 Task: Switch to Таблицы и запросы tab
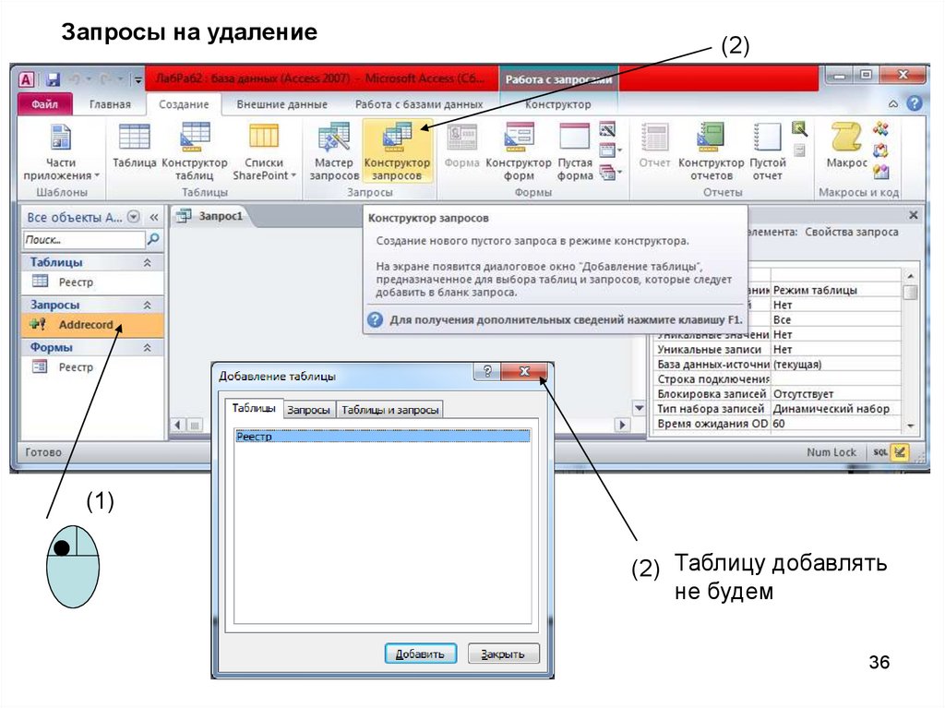[x=390, y=410]
